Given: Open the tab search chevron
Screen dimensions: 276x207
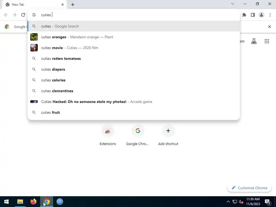Looking at the screenshot, I should [x=233, y=4].
